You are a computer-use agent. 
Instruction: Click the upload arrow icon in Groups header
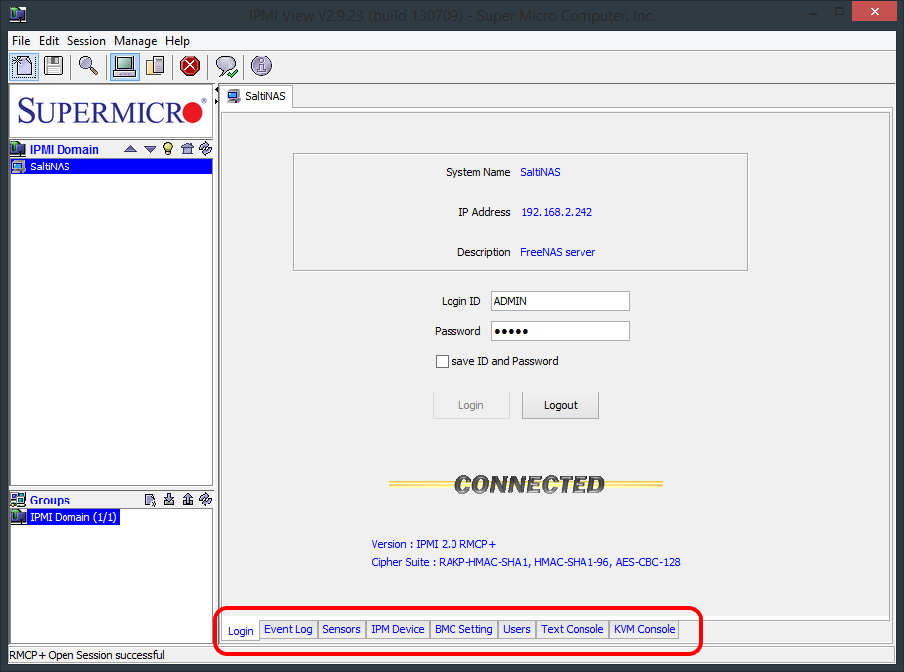pos(188,500)
